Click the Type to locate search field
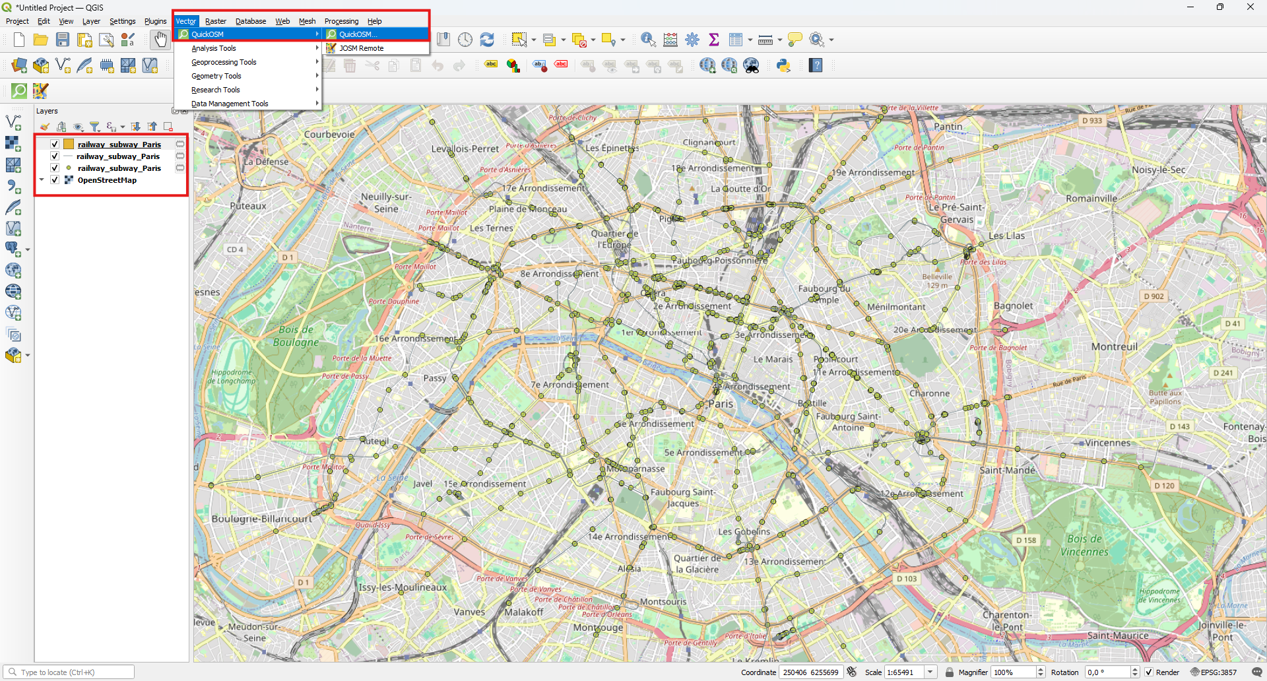The image size is (1267, 681). click(x=69, y=672)
